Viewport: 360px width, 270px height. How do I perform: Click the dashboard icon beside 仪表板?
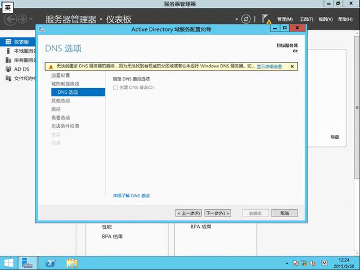pyautogui.click(x=8, y=42)
